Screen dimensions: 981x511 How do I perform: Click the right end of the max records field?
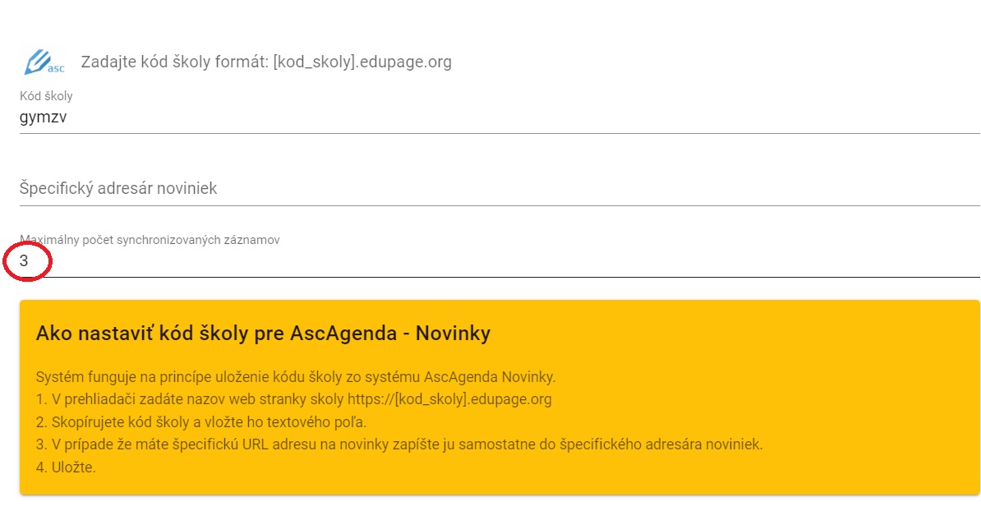click(945, 261)
